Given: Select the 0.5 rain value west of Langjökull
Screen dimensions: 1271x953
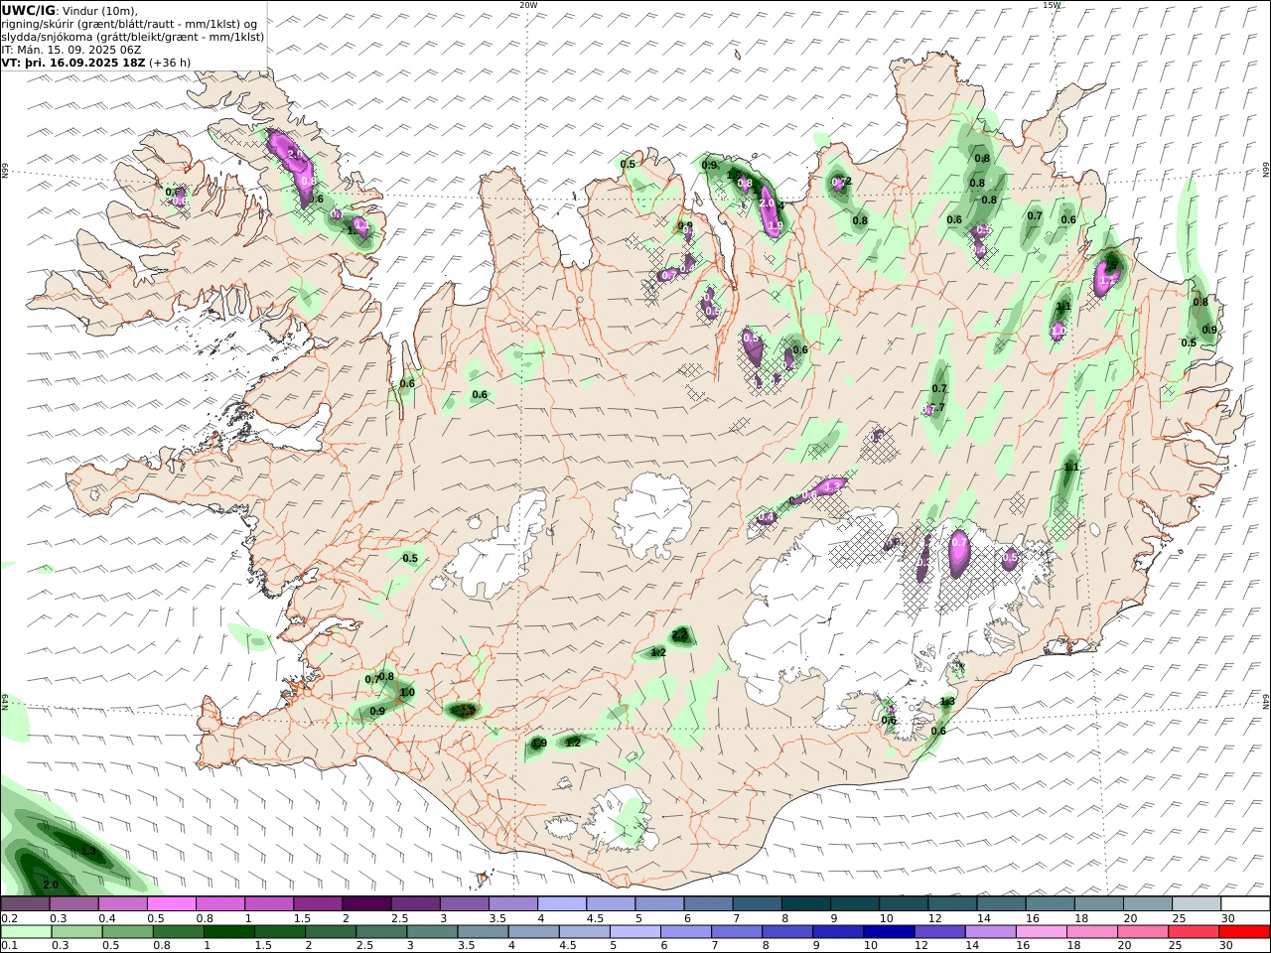Looking at the screenshot, I should [x=410, y=559].
